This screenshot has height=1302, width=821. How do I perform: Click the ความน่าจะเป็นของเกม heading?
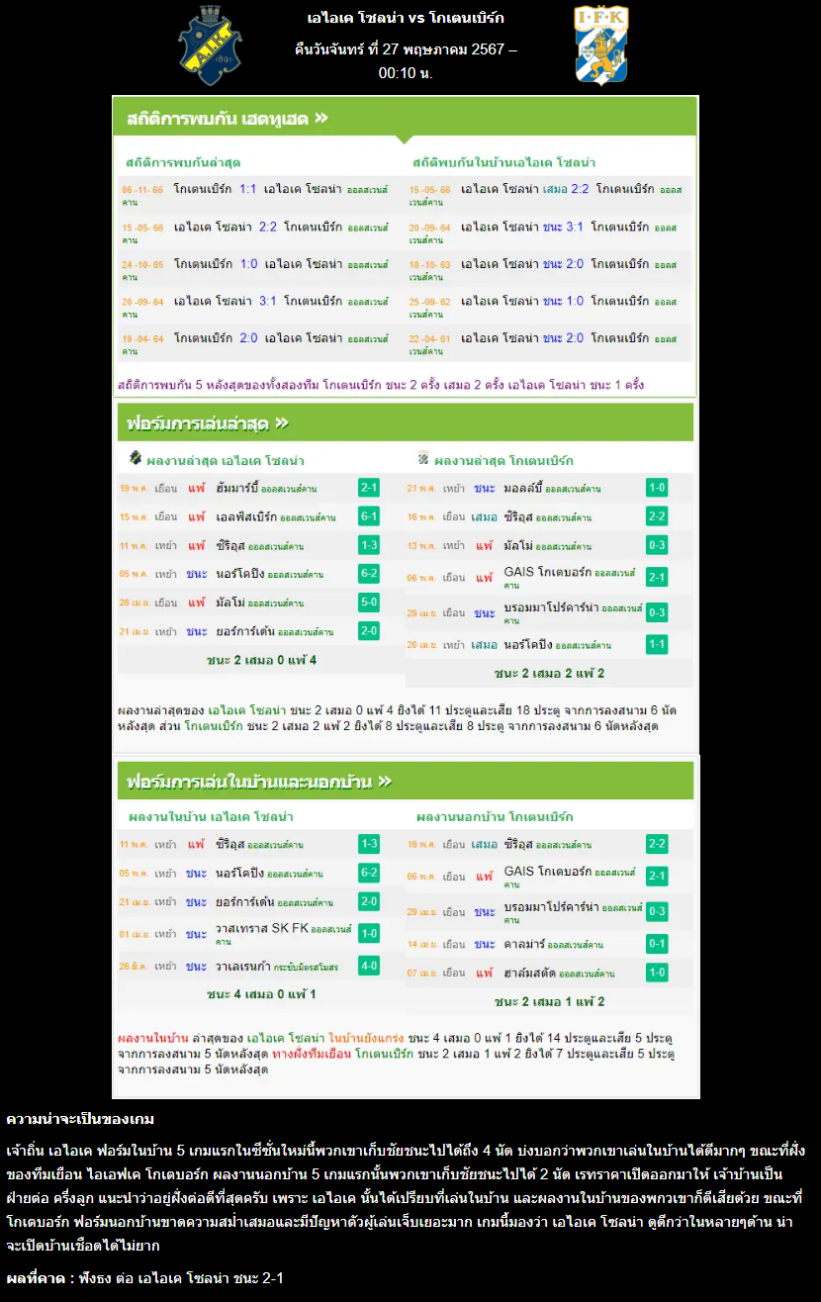[80, 1119]
